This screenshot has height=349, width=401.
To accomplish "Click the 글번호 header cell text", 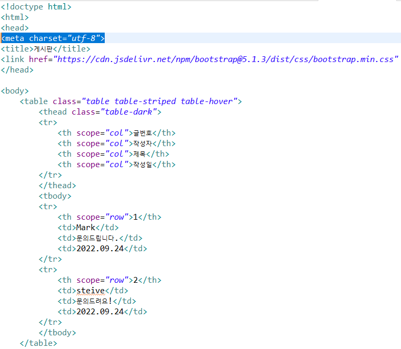I will pyautogui.click(x=143, y=133).
